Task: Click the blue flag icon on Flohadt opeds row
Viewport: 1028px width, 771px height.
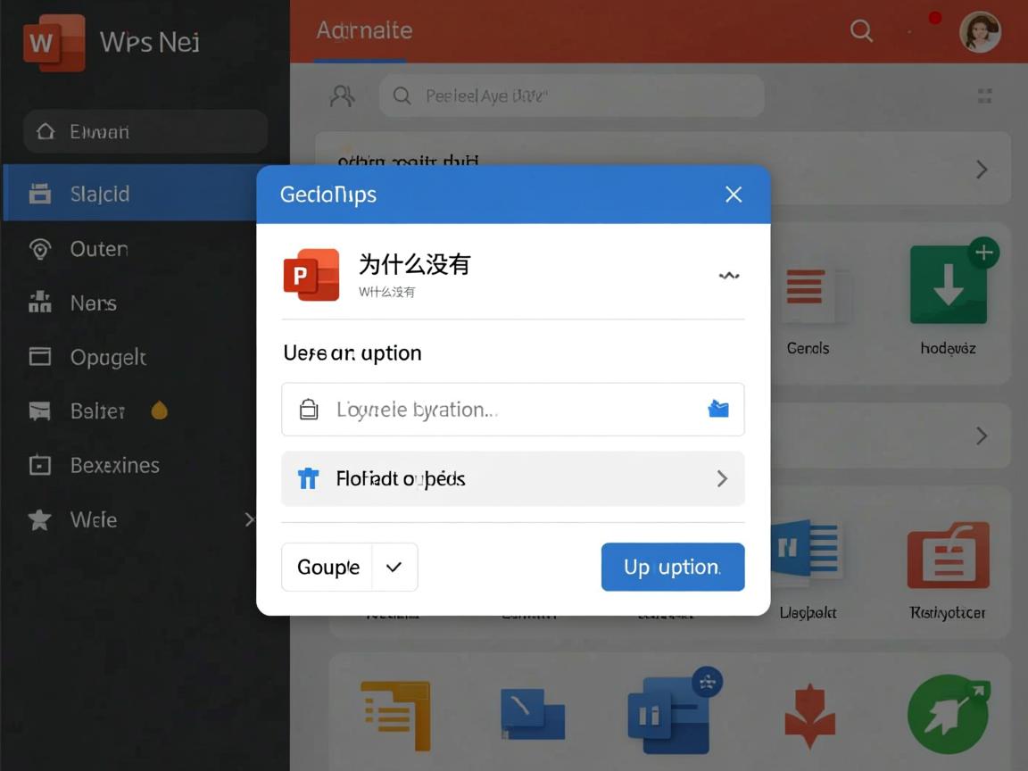Action: point(308,478)
